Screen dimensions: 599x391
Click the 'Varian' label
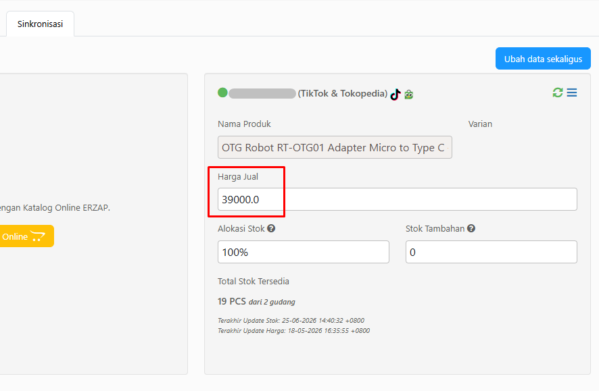point(480,124)
